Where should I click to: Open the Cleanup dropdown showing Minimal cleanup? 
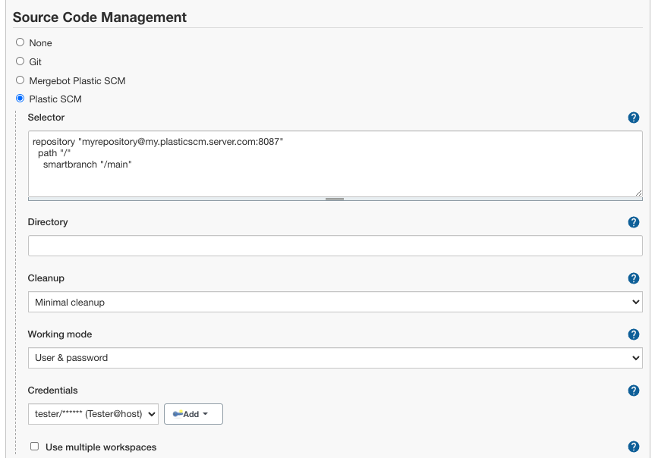pos(335,302)
